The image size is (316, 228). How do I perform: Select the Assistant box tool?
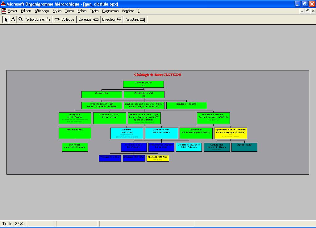[x=135, y=19]
